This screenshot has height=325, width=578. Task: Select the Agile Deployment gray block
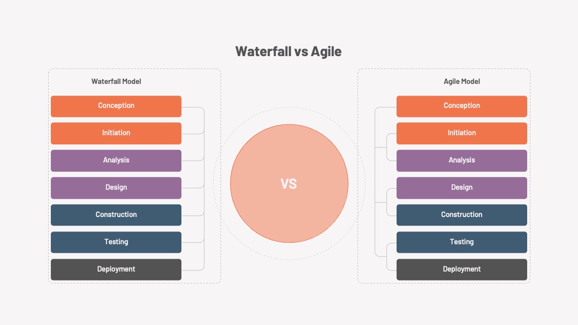461,269
